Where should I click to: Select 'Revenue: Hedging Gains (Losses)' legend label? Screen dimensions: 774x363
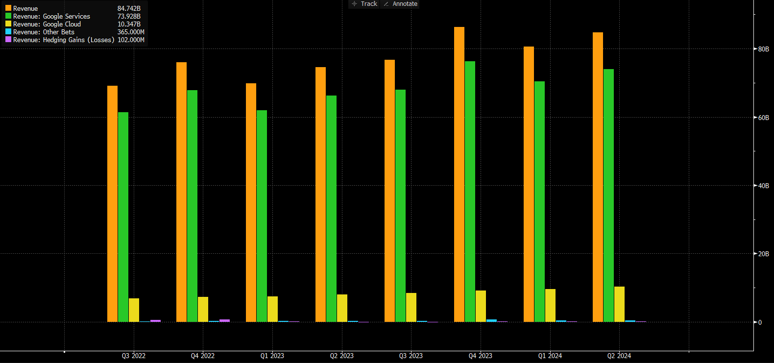click(x=64, y=40)
